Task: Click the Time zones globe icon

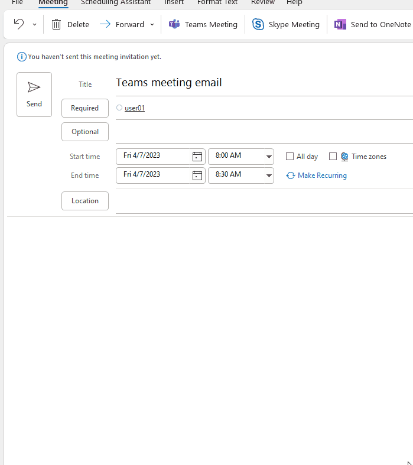Action: [x=344, y=157]
